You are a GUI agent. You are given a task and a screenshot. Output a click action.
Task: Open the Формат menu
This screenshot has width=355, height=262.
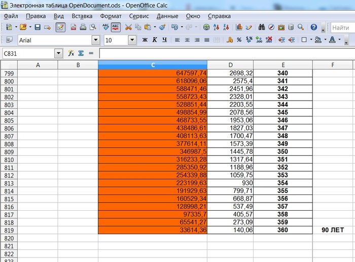point(111,16)
